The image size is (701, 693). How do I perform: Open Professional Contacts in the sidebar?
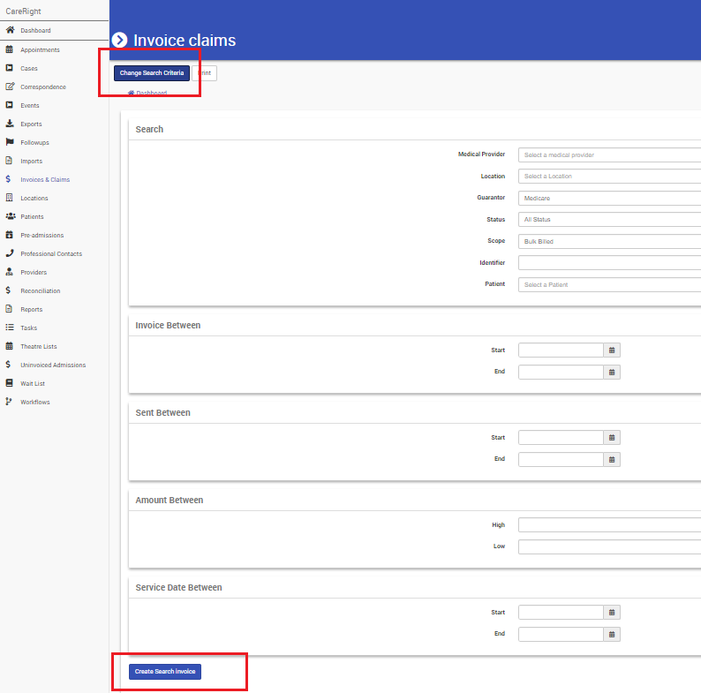(51, 254)
